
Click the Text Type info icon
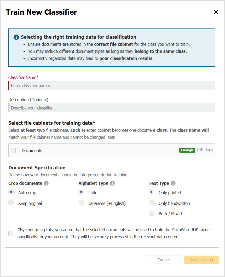click(x=173, y=183)
